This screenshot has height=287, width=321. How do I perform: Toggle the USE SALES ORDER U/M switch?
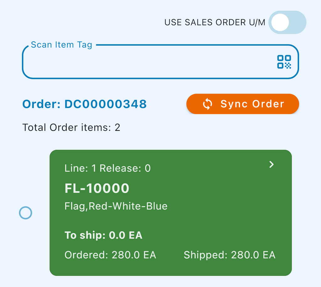click(x=287, y=23)
